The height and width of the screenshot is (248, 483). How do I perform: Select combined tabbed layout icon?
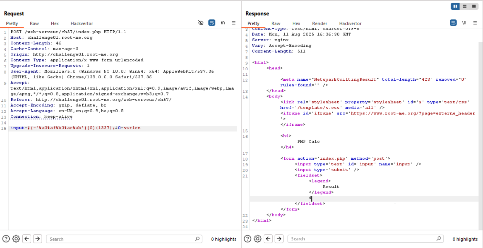[x=474, y=6]
